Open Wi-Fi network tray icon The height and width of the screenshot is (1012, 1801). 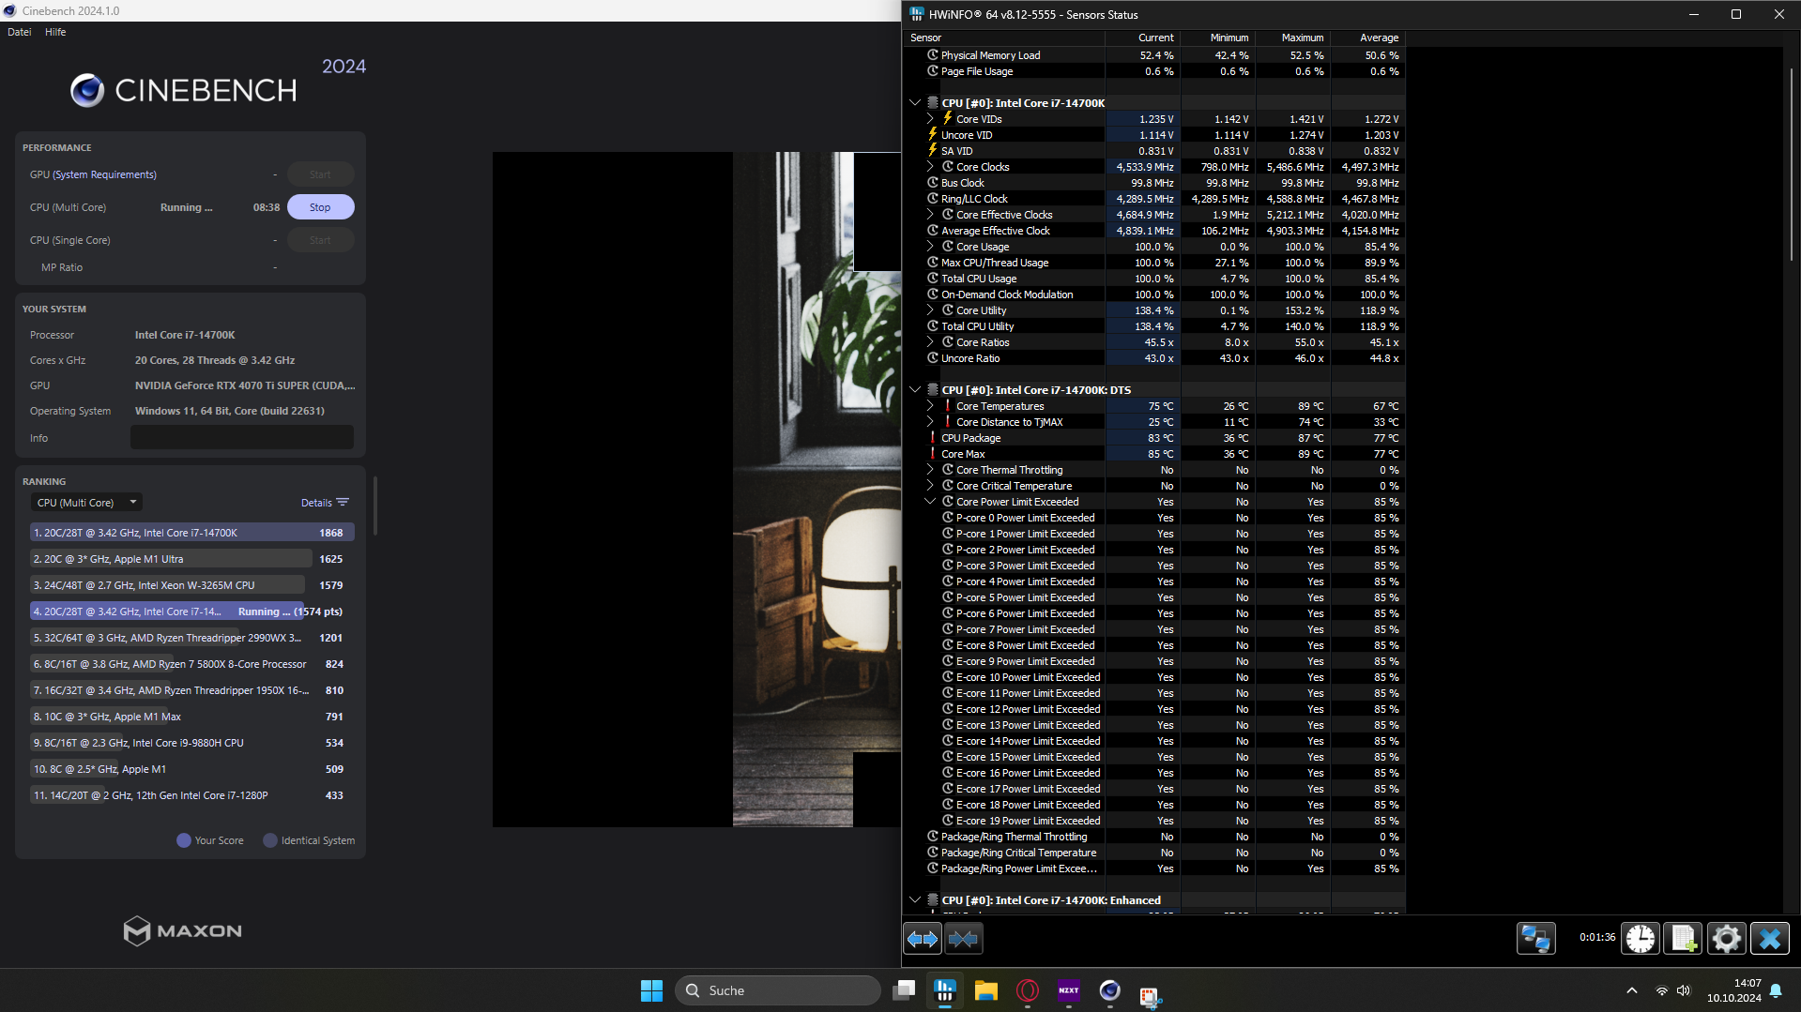(1661, 990)
